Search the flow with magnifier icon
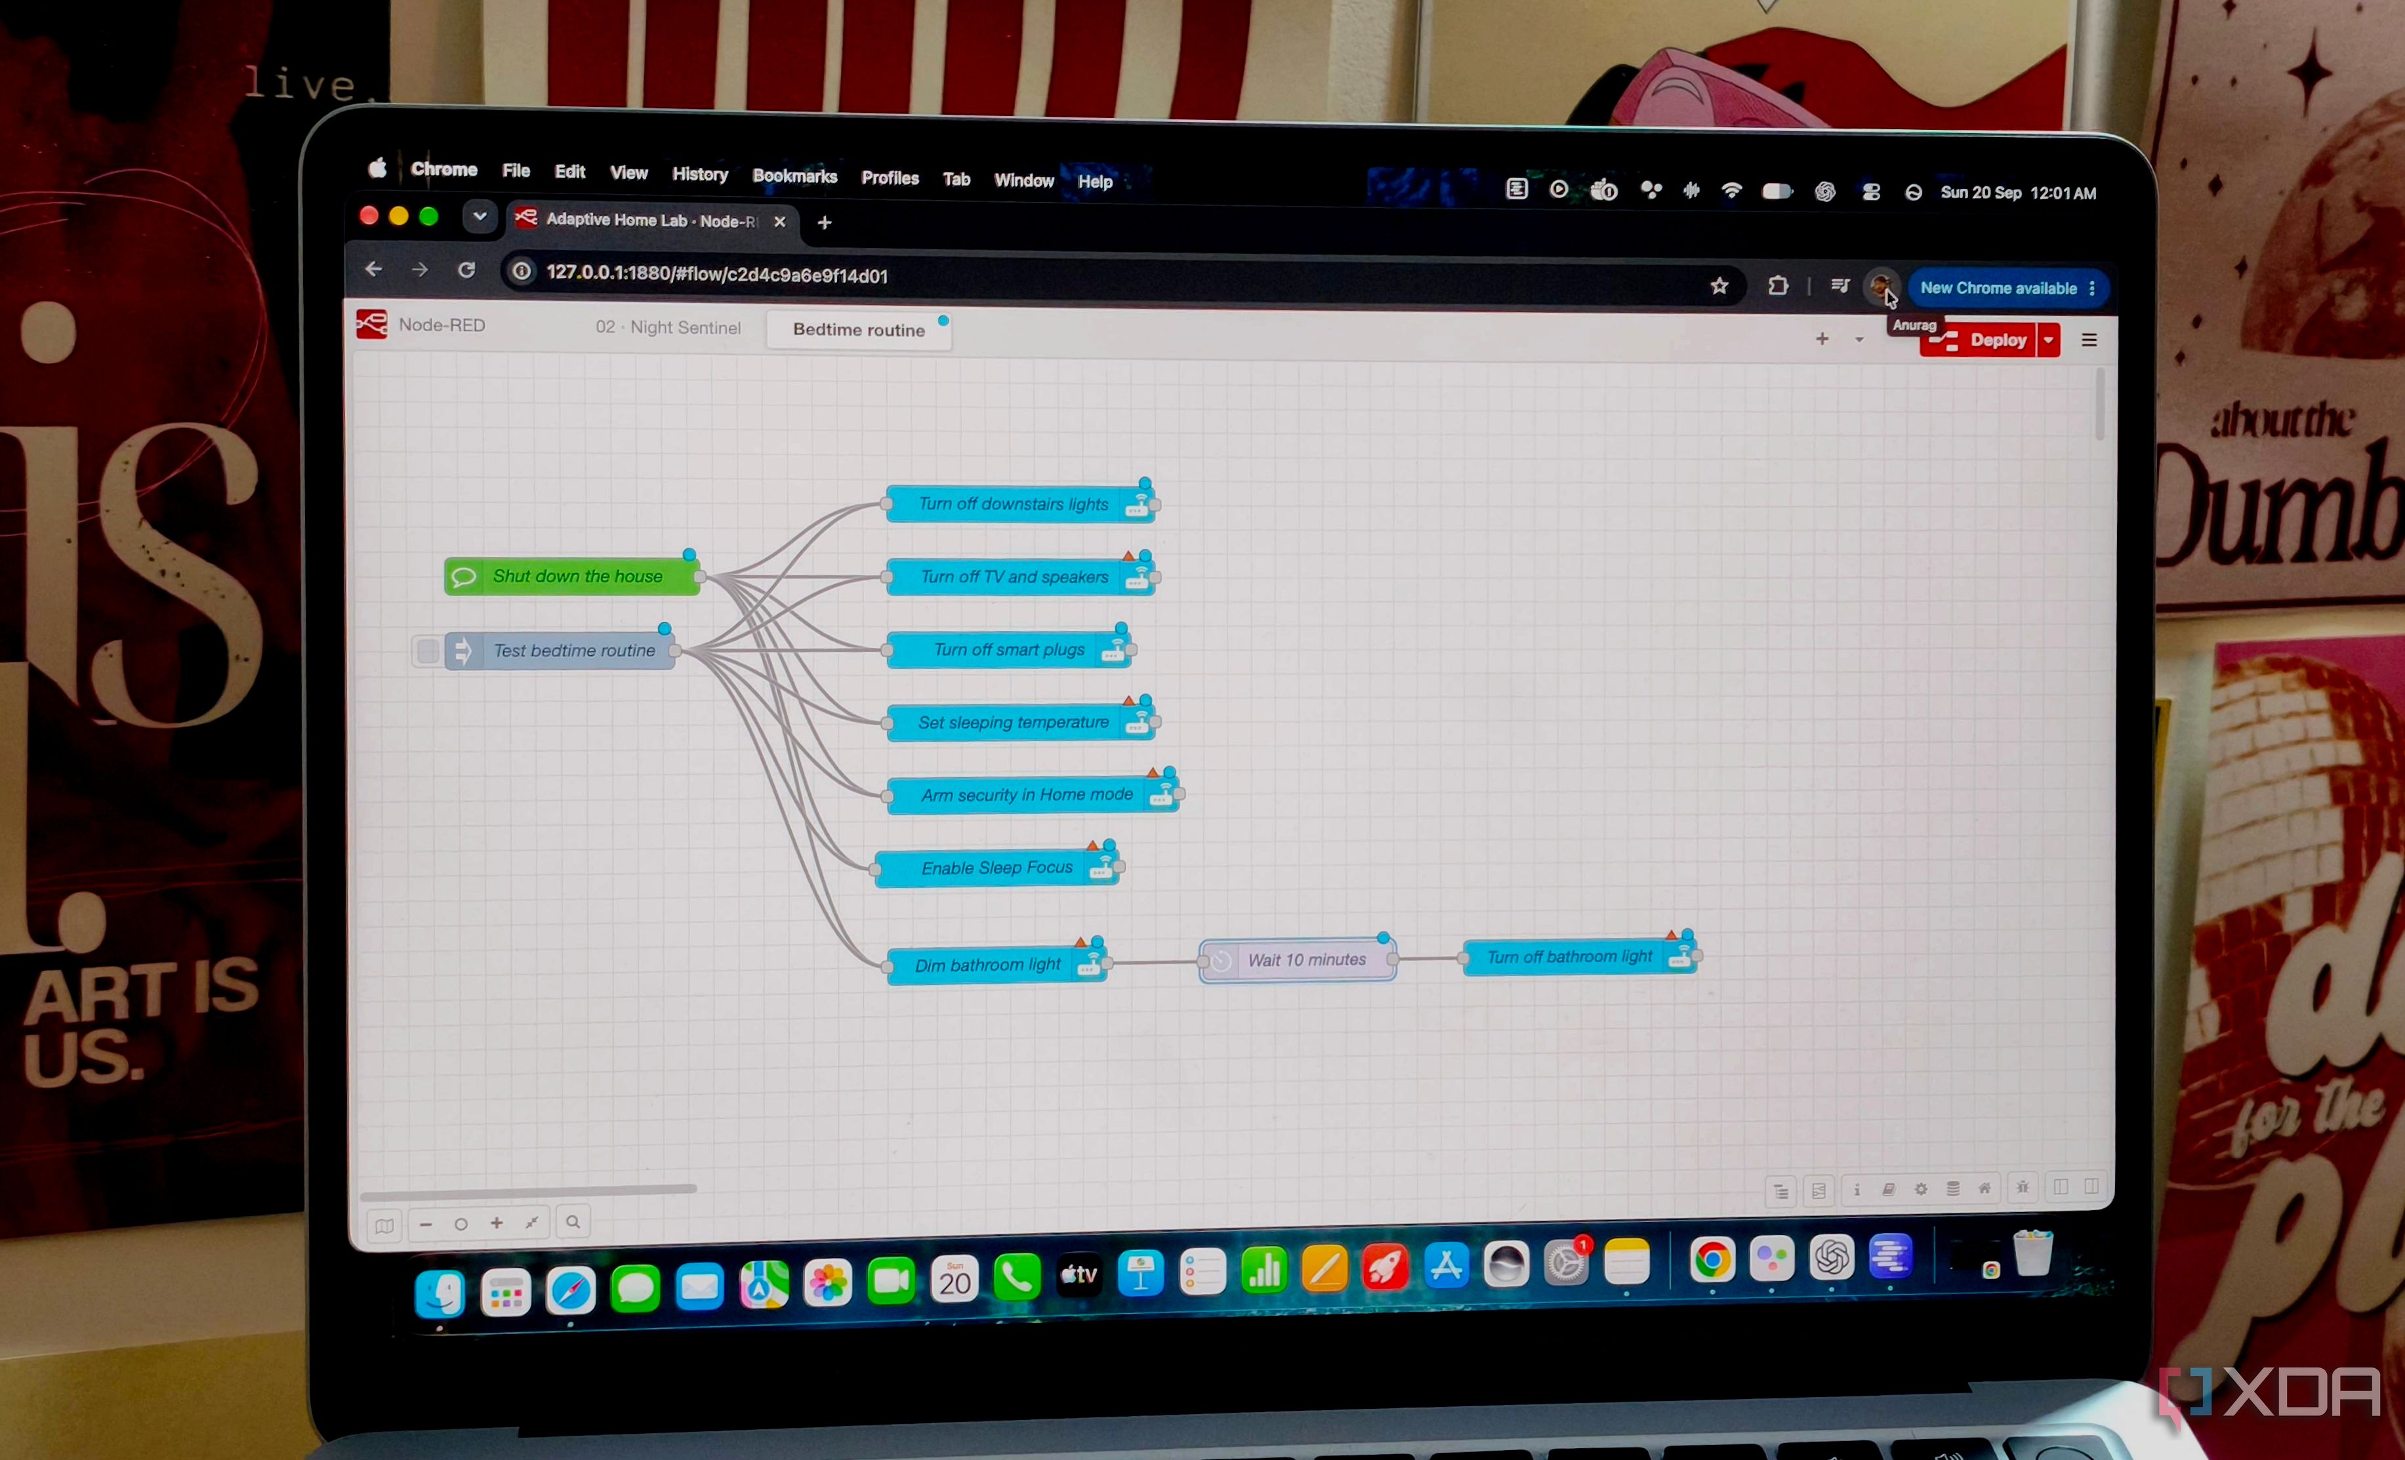This screenshot has height=1460, width=2405. tap(573, 1222)
